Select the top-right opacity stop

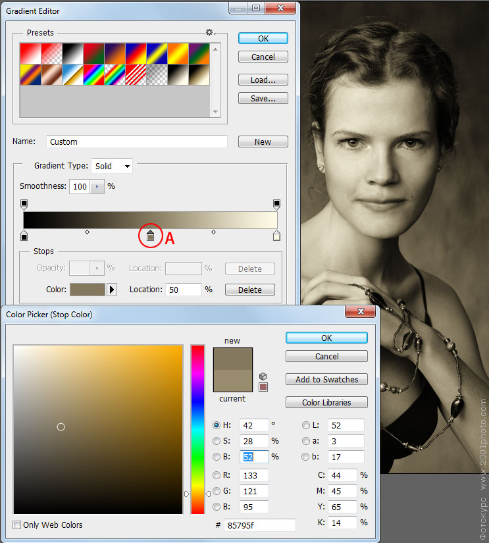point(276,204)
